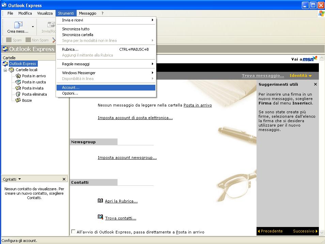Click the Outlook Express title bar icon
This screenshot has height=244, width=325.
4,5
